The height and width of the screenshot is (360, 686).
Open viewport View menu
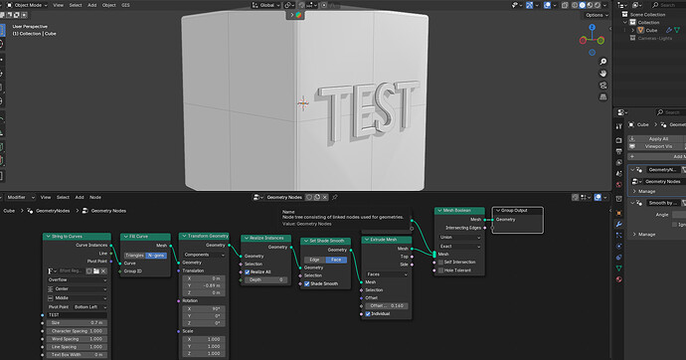[58, 5]
